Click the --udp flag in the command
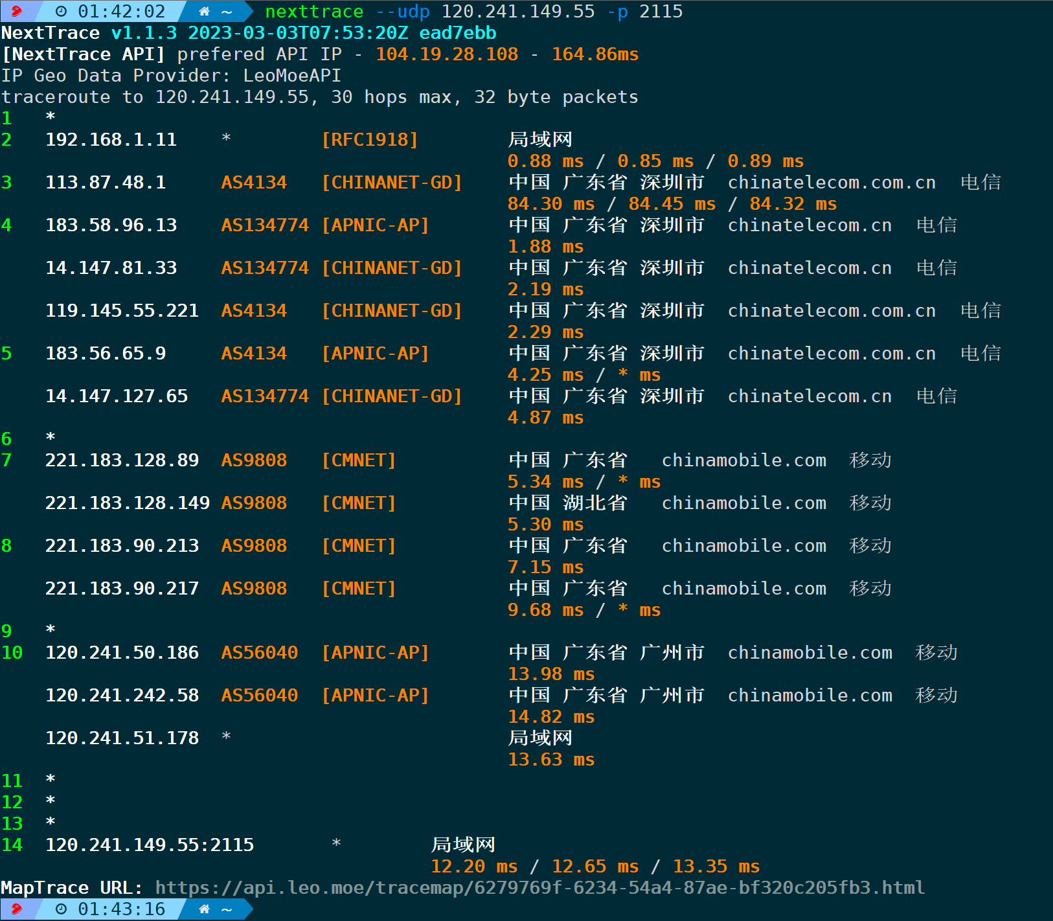 (x=403, y=12)
